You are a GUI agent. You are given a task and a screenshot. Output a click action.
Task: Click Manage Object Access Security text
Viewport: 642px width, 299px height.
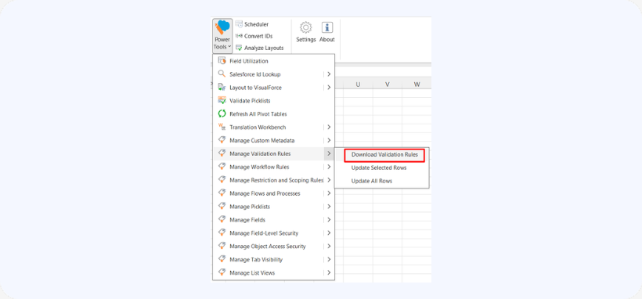click(x=267, y=246)
